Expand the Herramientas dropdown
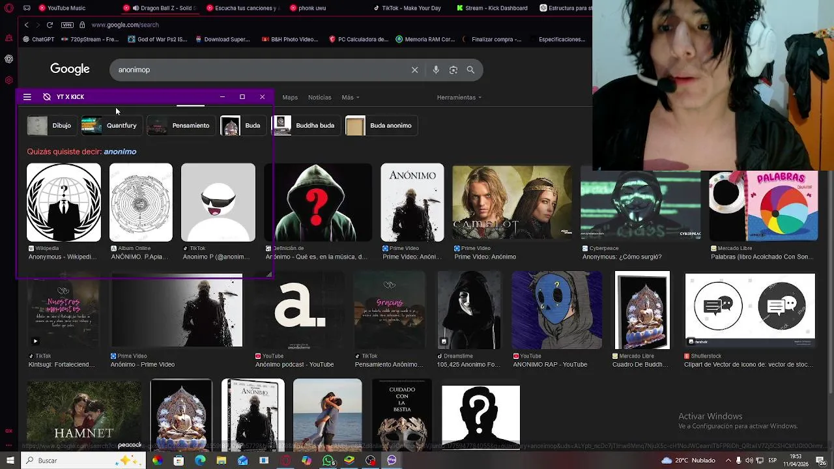 click(459, 97)
